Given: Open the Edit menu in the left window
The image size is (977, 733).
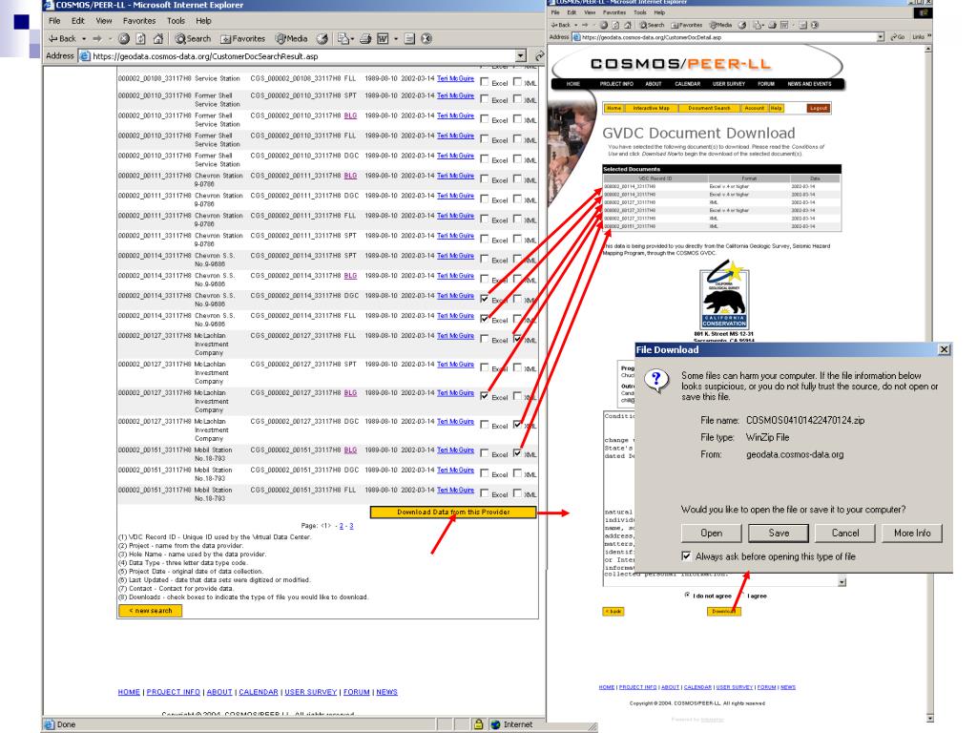Looking at the screenshot, I should tap(78, 21).
